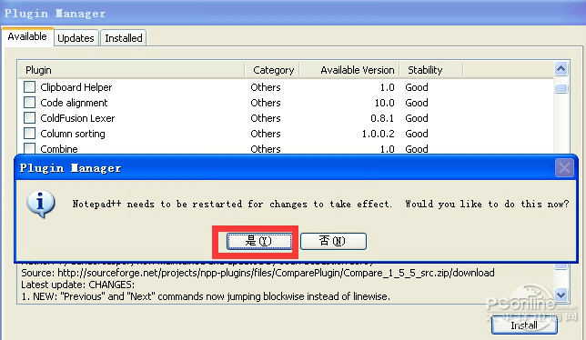This screenshot has height=340, width=586.
Task: Sort by the Stability column header
Action: click(431, 70)
